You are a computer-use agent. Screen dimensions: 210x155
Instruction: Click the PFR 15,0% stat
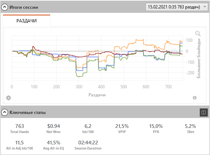click(156, 129)
